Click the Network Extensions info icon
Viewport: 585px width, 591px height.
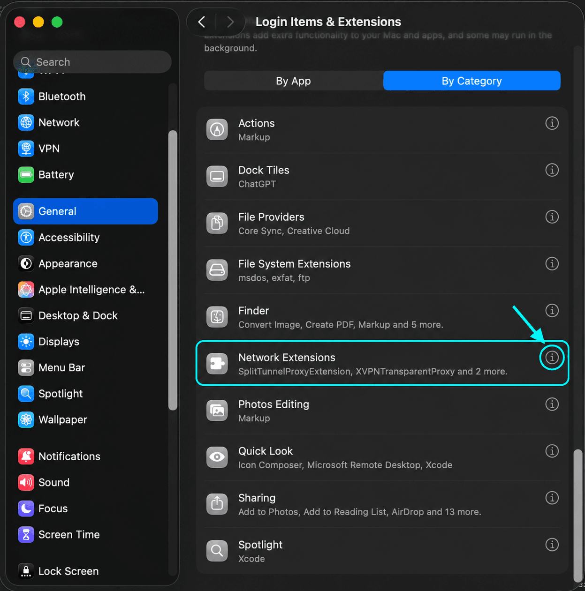point(552,358)
